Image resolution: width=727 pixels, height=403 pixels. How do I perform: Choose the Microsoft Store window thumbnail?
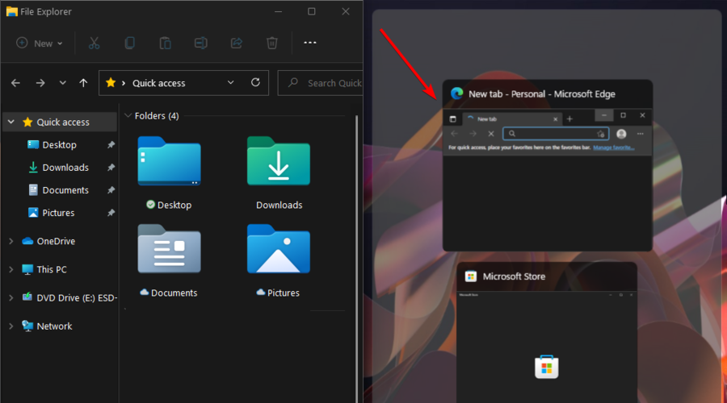click(x=547, y=332)
